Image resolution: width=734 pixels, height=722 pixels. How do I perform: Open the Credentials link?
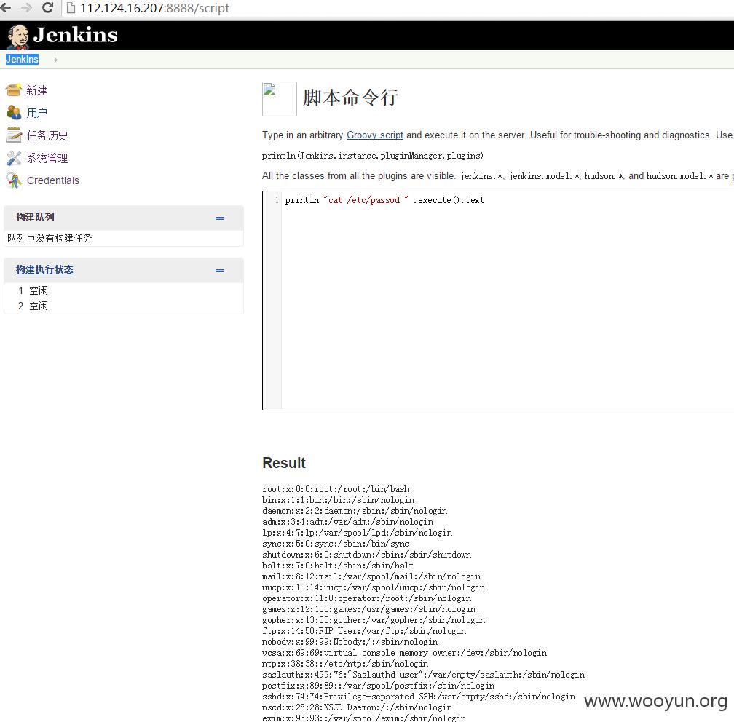[x=53, y=180]
